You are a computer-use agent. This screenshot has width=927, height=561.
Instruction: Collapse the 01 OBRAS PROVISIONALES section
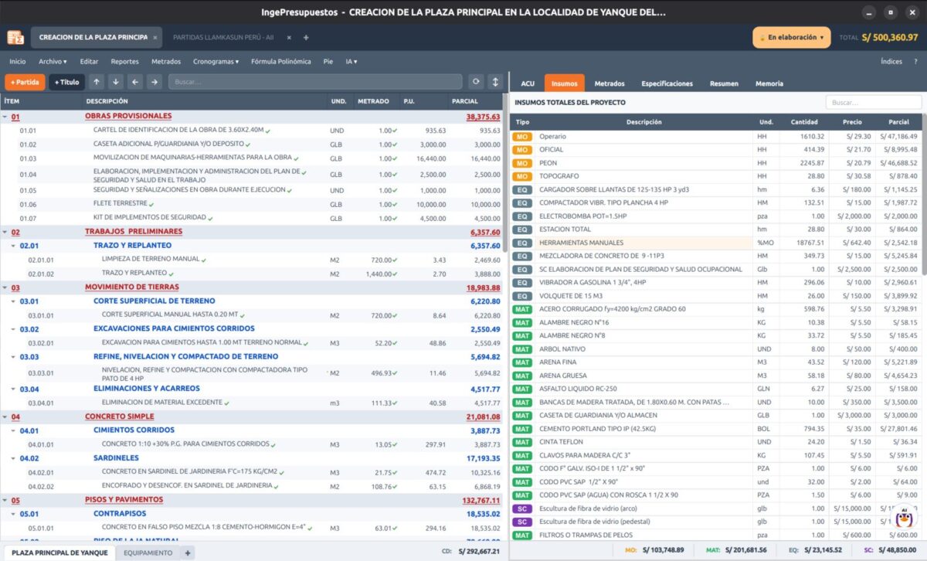5,117
